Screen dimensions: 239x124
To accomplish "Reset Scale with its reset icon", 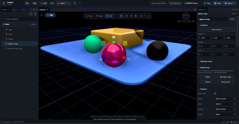I will (203, 50).
